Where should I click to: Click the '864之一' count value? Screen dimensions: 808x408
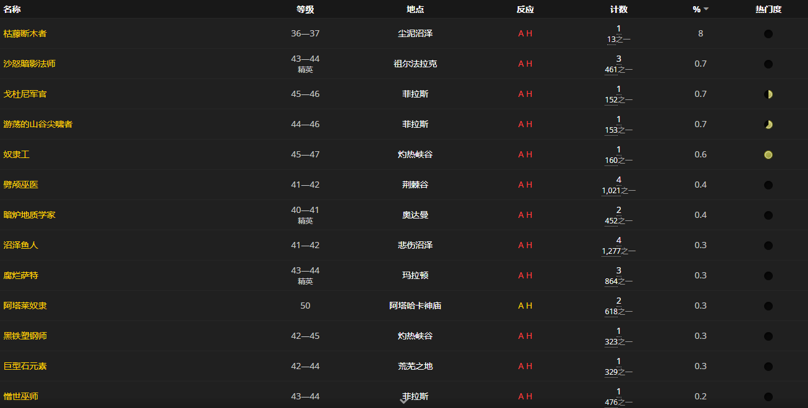(619, 281)
